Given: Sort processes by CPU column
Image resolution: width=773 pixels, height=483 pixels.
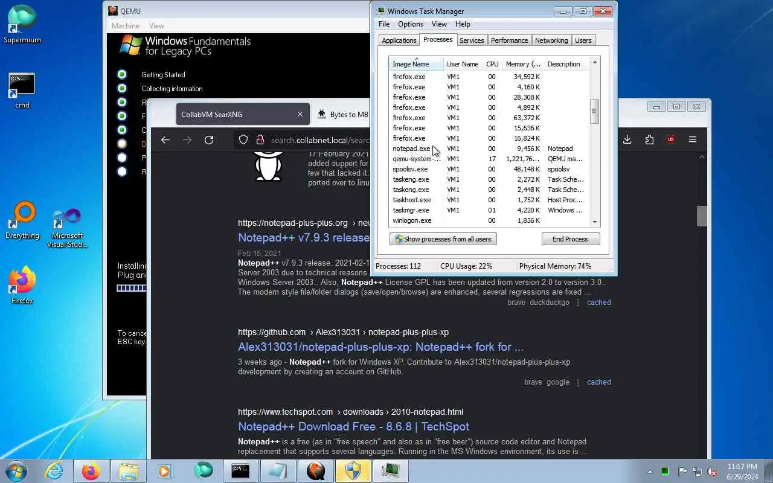Looking at the screenshot, I should pyautogui.click(x=492, y=64).
